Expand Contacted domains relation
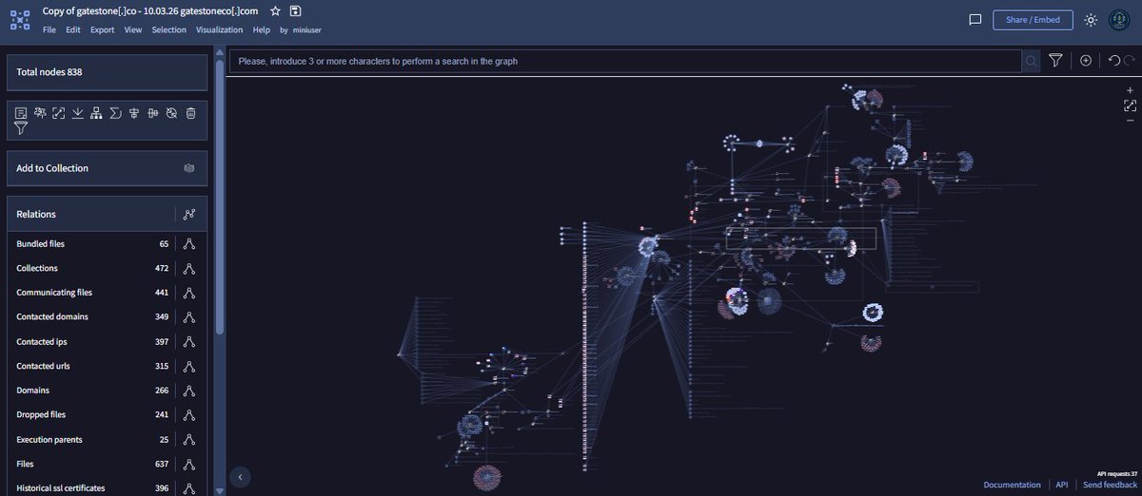Viewport: 1142px width, 496px height. 189,317
